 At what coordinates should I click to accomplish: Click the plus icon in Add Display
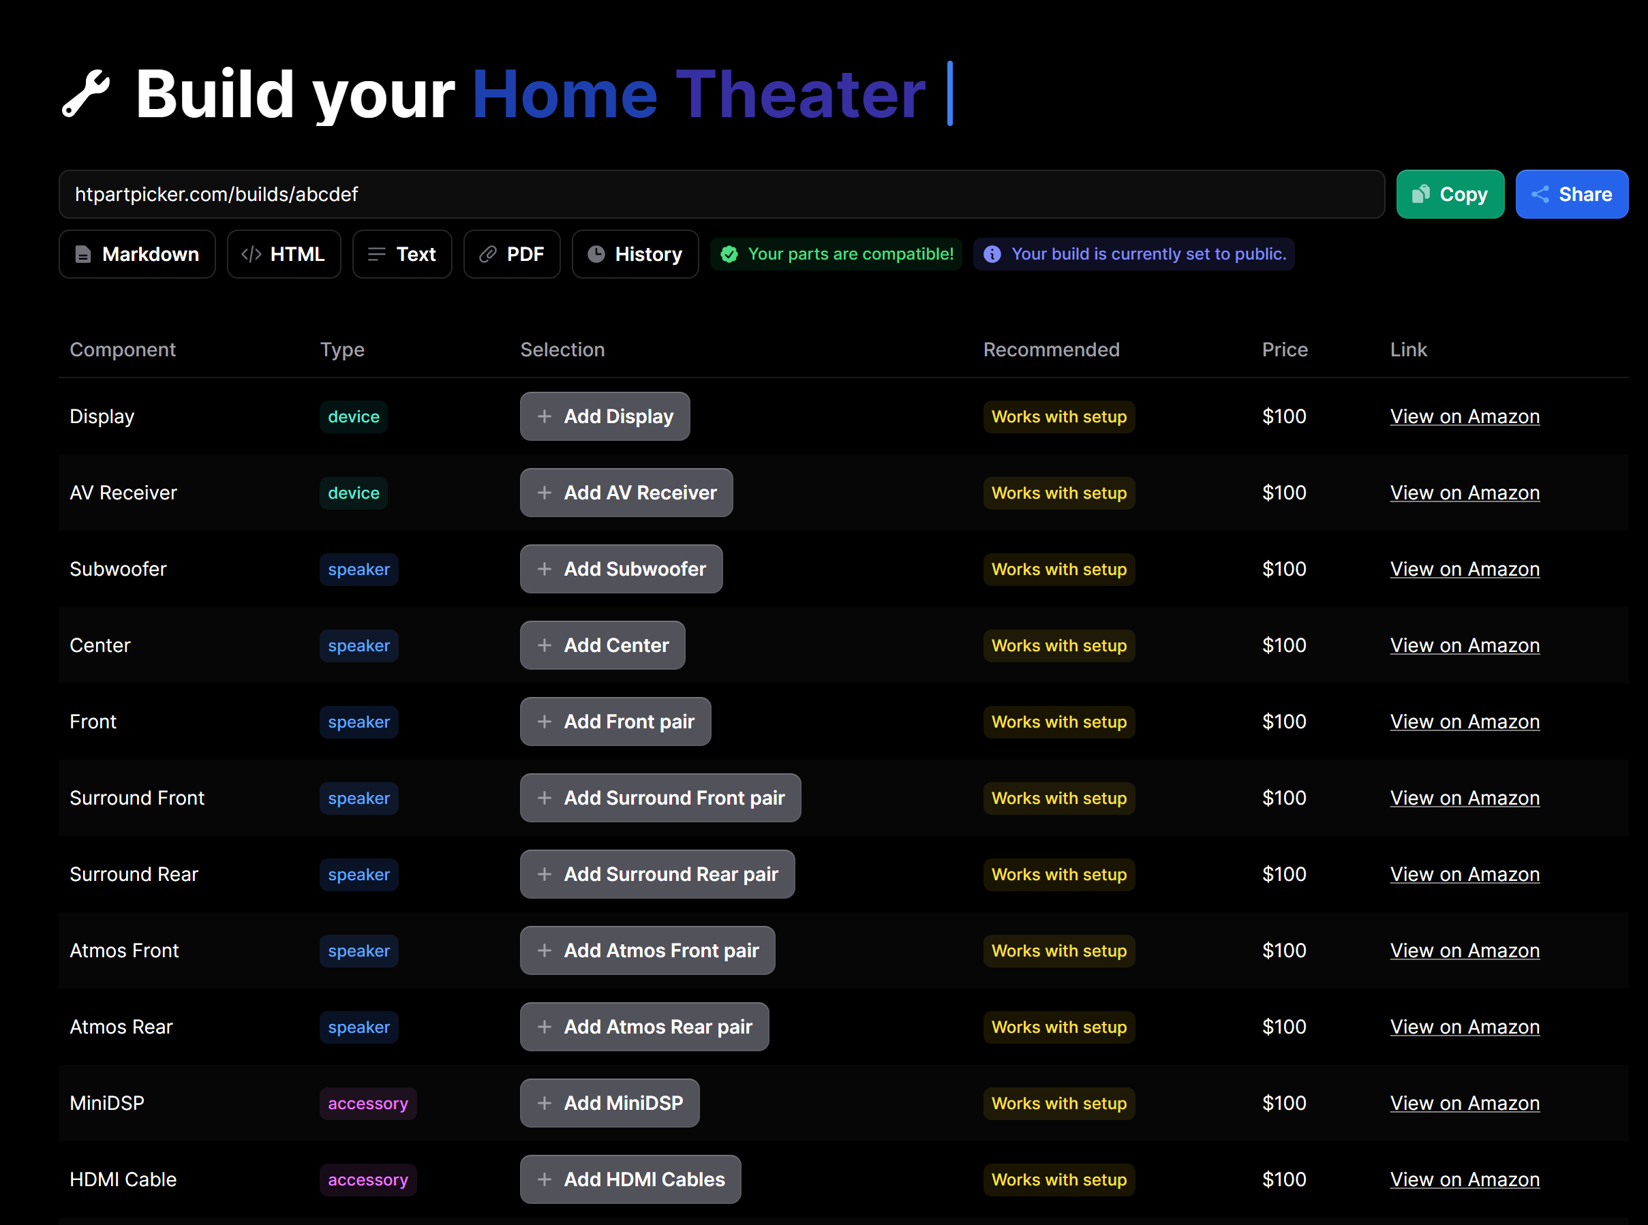(545, 417)
